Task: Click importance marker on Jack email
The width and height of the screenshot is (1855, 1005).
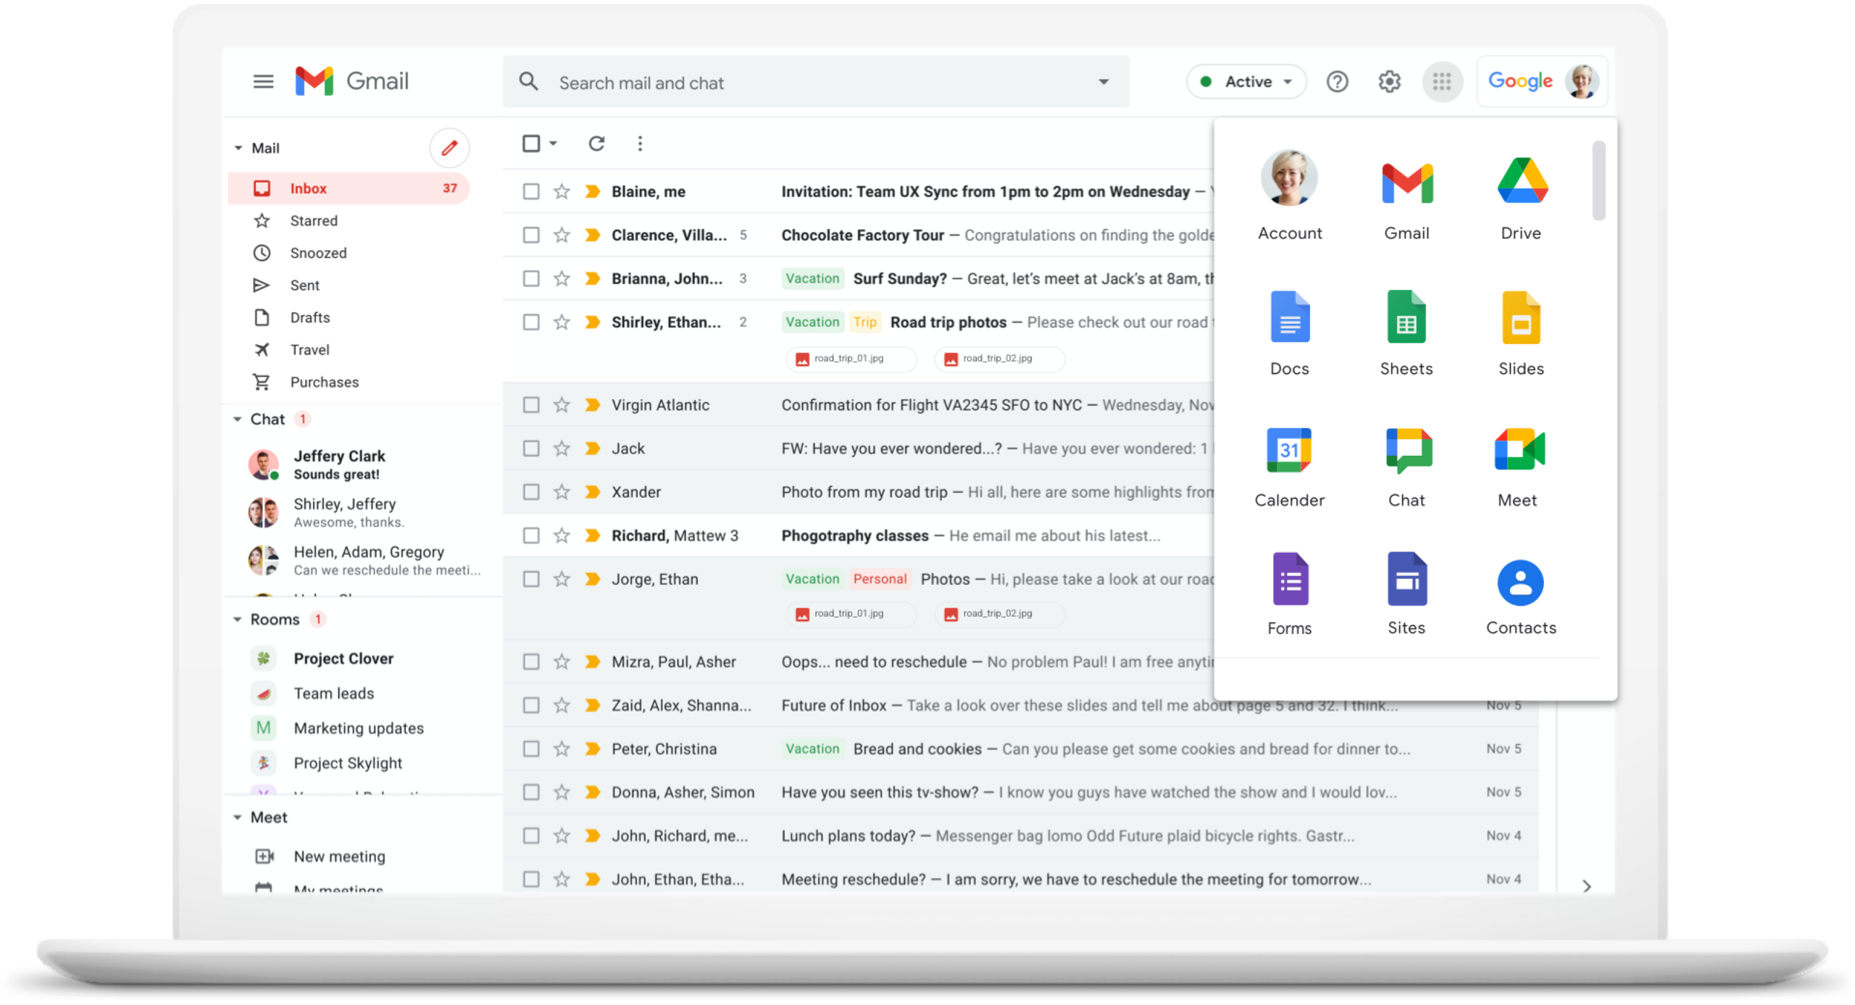Action: click(592, 449)
